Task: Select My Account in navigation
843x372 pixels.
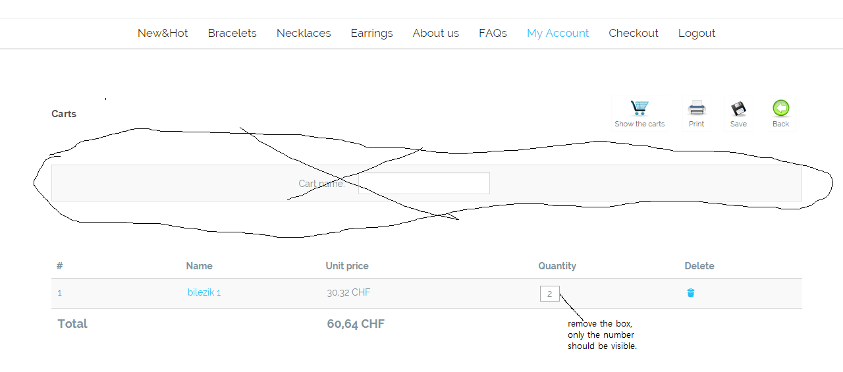Action: coord(557,33)
